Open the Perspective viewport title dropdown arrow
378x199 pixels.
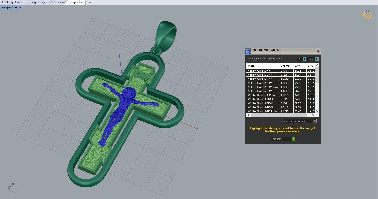tap(20, 7)
